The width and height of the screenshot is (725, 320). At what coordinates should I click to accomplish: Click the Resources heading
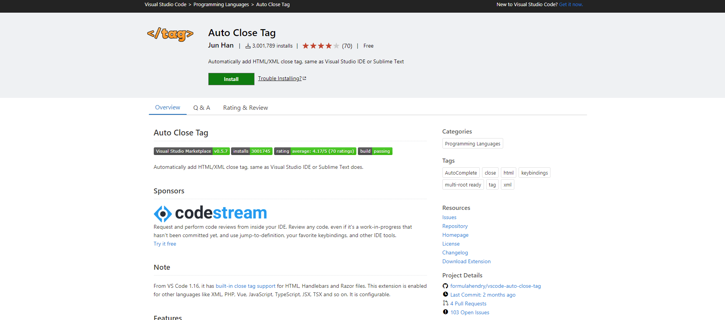pos(456,208)
